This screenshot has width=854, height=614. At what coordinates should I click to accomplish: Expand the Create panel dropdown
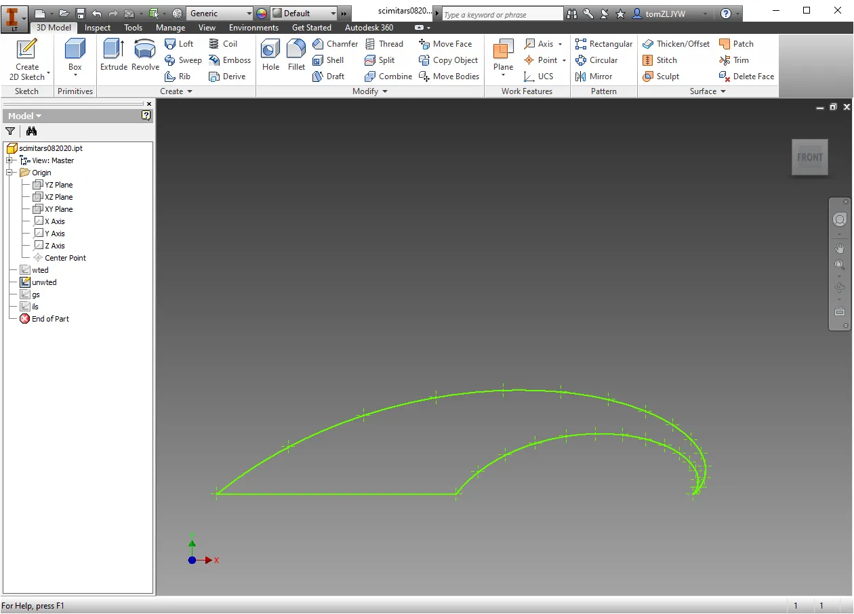tap(176, 91)
